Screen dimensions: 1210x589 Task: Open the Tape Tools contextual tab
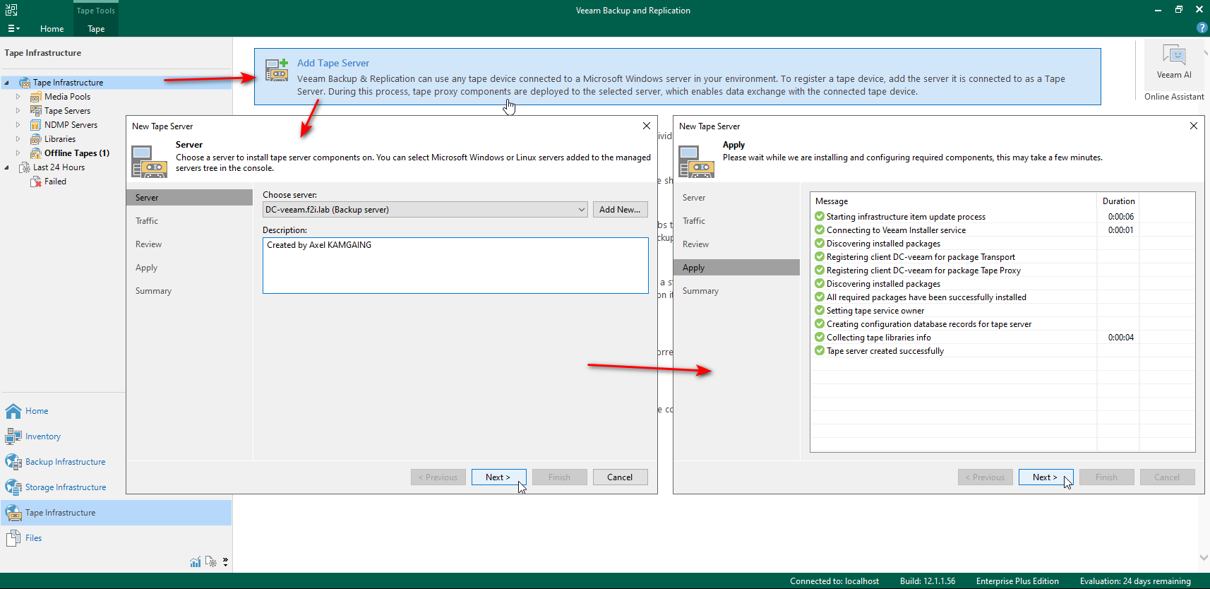click(96, 11)
